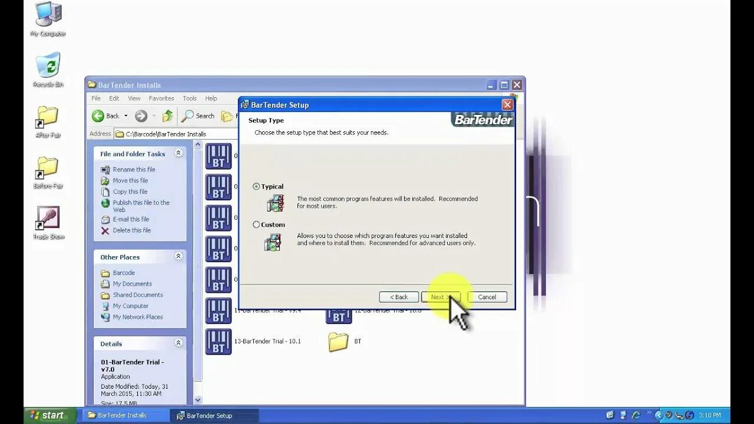Click the 13-BarTender Trial - 10.1 filename
Screen dimensions: 754x424
coord(267,342)
